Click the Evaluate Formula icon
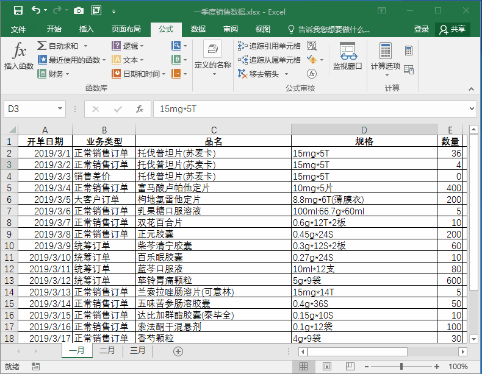The image size is (482, 374). point(312,74)
